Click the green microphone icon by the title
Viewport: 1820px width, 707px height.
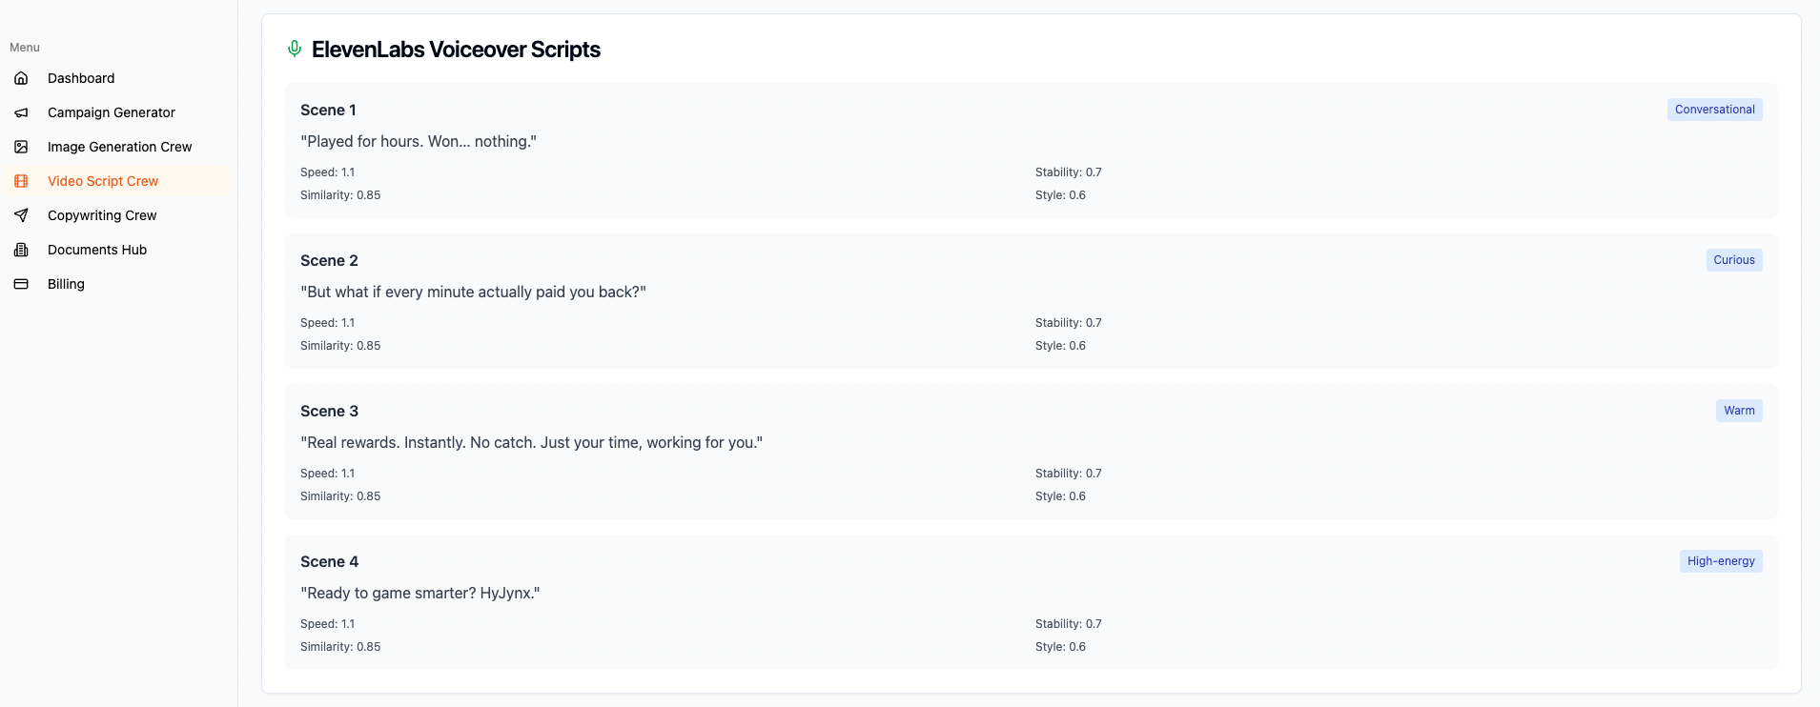pyautogui.click(x=295, y=49)
